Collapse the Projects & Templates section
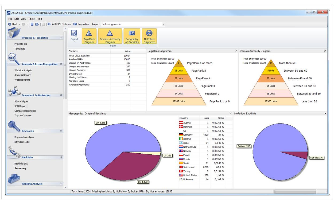 [x=61, y=38]
